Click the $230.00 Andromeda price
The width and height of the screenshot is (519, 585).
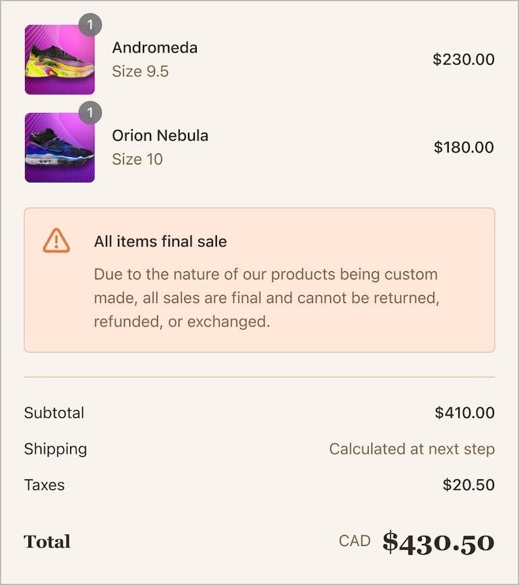click(463, 59)
